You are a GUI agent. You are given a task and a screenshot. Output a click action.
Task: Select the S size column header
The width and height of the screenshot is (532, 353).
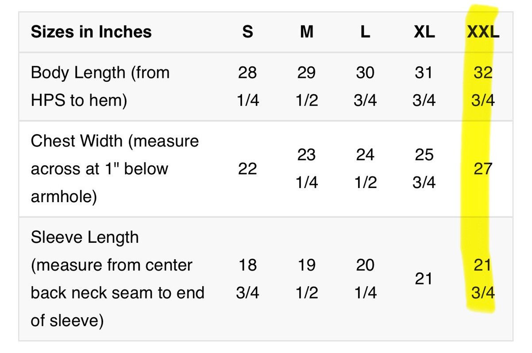247,32
